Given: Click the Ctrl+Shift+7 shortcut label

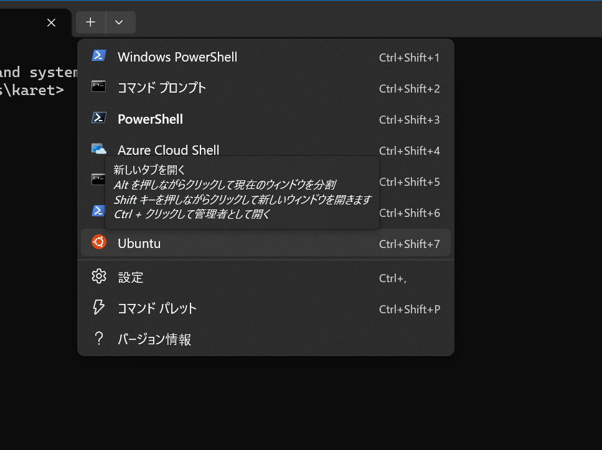Looking at the screenshot, I should (409, 244).
